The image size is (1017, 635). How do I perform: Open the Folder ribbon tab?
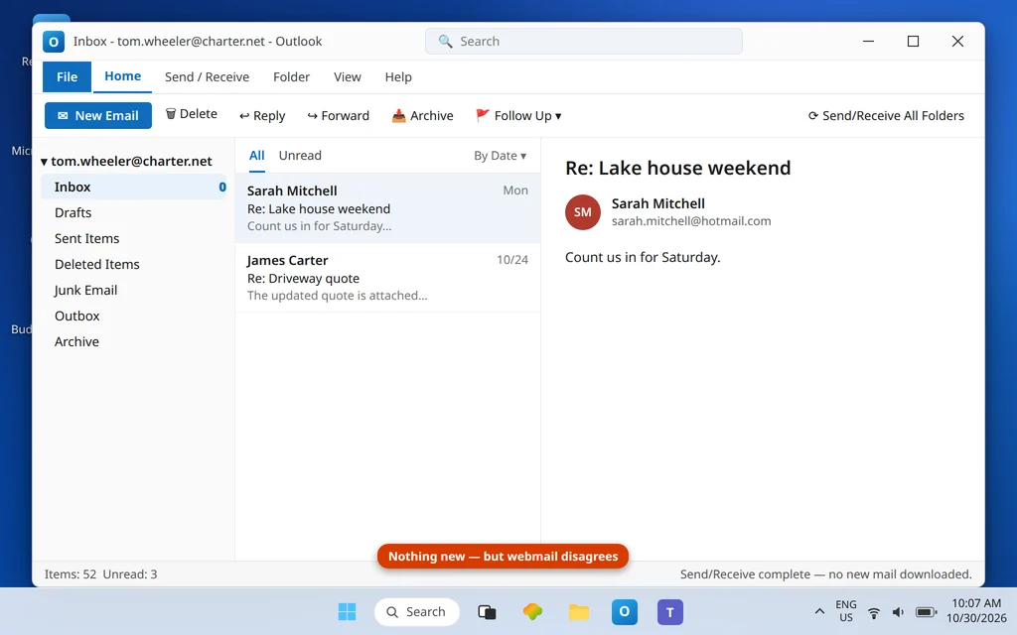click(291, 76)
